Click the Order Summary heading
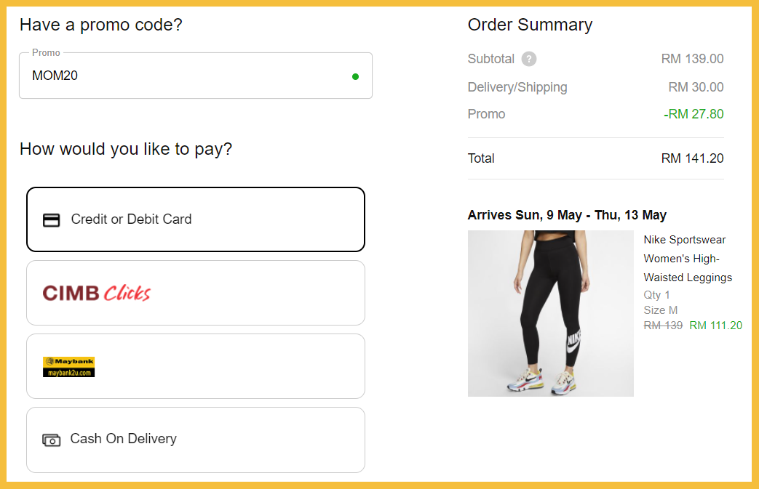This screenshot has height=489, width=759. (530, 25)
